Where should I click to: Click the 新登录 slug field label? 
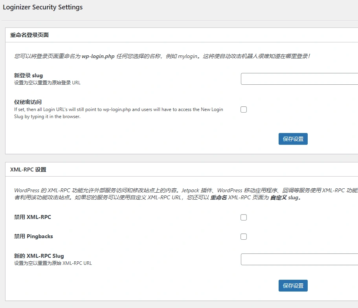point(28,75)
